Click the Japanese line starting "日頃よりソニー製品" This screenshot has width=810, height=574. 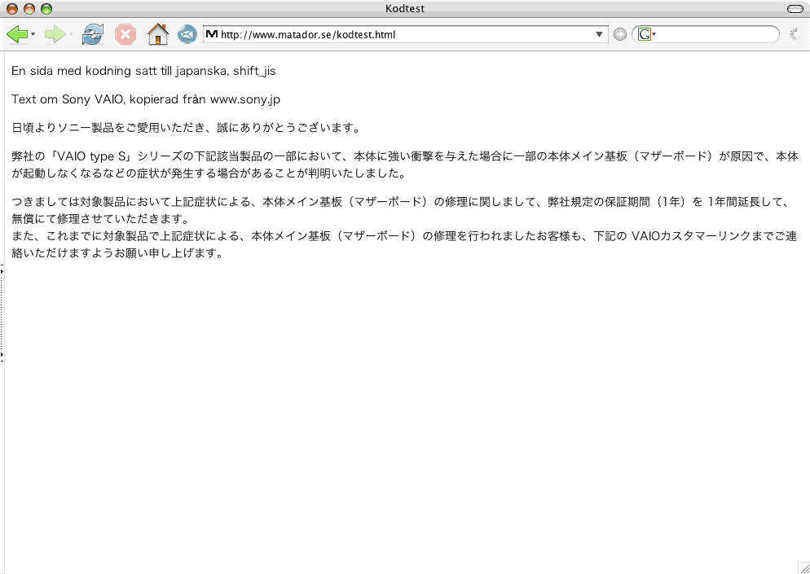coord(186,128)
